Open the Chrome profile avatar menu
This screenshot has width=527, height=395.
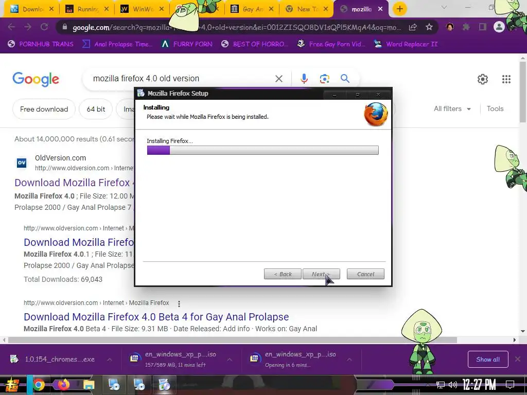point(499,27)
